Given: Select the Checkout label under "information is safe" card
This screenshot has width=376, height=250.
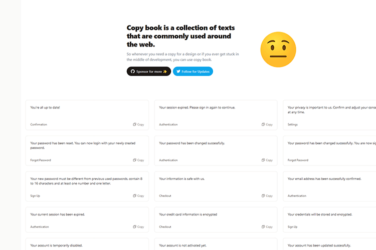Looking at the screenshot, I should click(165, 196).
